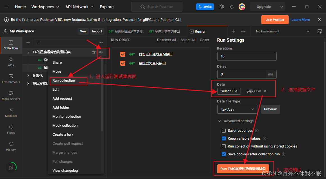The image size is (326, 179).
Task: Choose Add request from context menu
Action: click(62, 99)
